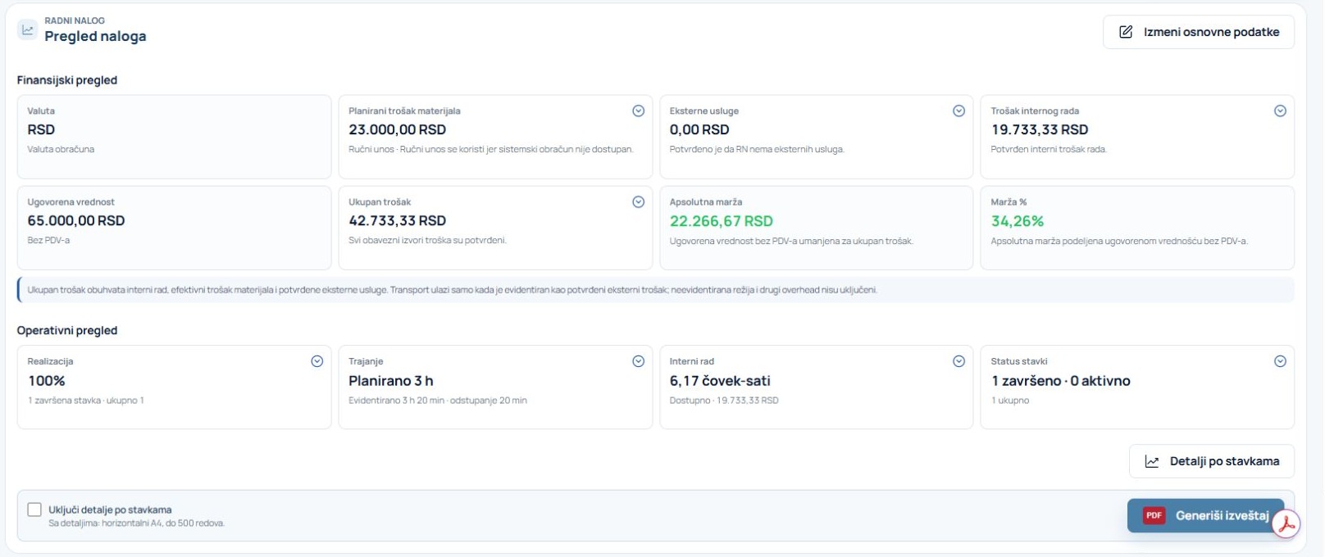Expand Trošak internog rada chevron

click(1280, 111)
